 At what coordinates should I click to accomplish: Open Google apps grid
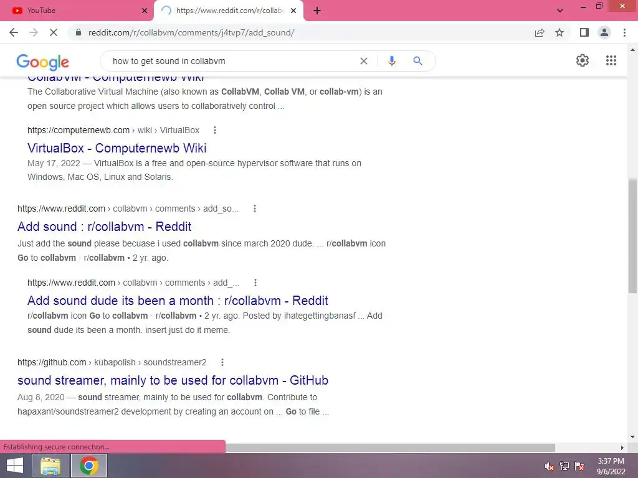(611, 60)
